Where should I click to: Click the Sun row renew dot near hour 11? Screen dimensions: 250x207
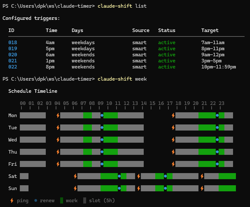point(119,188)
